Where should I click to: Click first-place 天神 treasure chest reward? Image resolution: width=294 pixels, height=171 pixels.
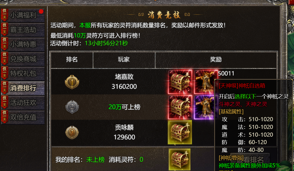180,82
